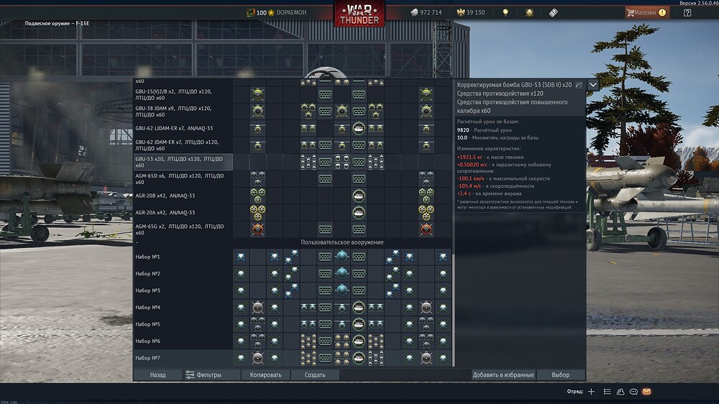Select the Набор №7 label
Viewport: 719px width, 404px height.
click(x=147, y=358)
